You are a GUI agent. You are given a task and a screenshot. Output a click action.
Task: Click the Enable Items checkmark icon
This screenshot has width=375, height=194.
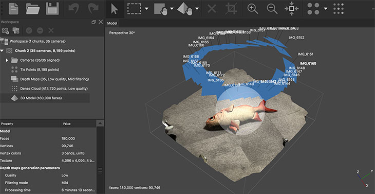[x=29, y=30]
